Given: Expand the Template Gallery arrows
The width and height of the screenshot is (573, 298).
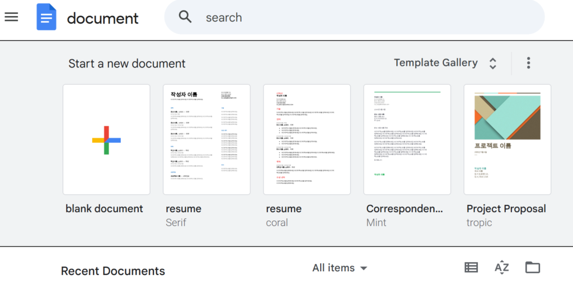Looking at the screenshot, I should click(492, 63).
